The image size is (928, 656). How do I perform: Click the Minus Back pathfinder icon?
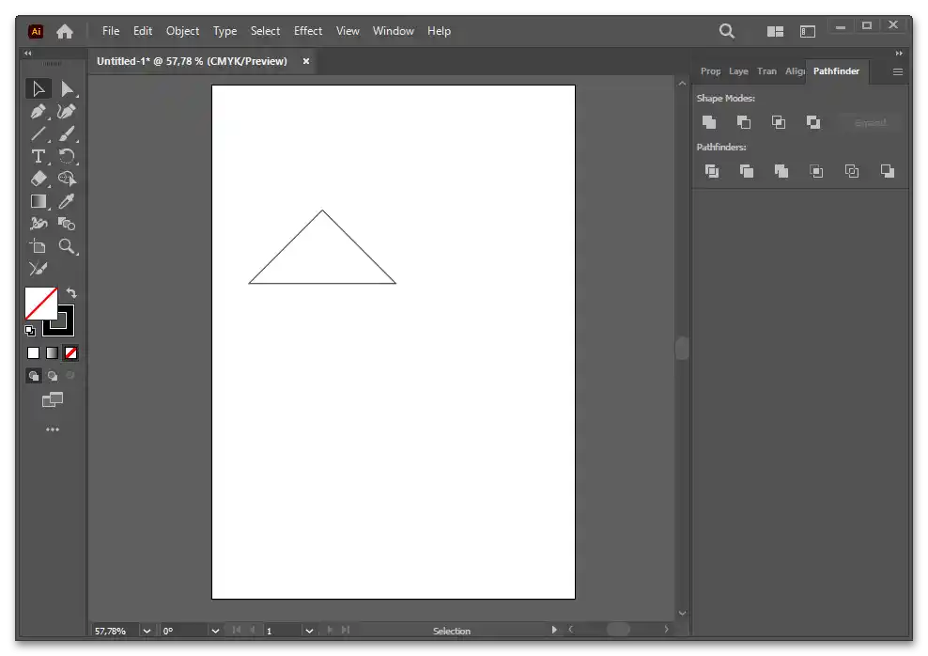tap(887, 171)
